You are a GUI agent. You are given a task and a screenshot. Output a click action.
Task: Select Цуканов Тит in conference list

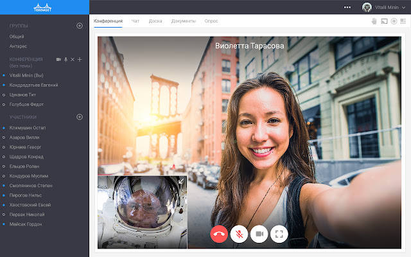(x=23, y=94)
